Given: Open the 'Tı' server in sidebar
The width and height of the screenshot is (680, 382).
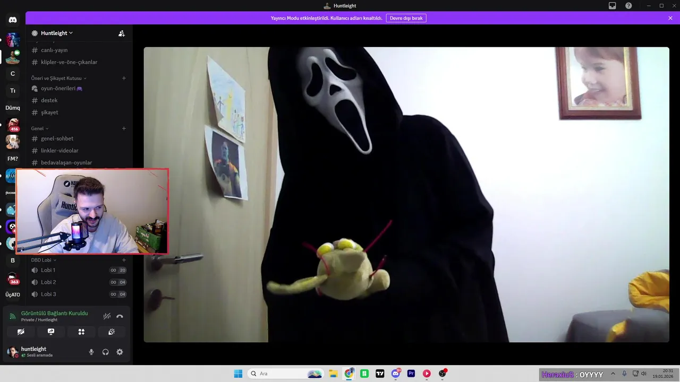Looking at the screenshot, I should point(13,91).
